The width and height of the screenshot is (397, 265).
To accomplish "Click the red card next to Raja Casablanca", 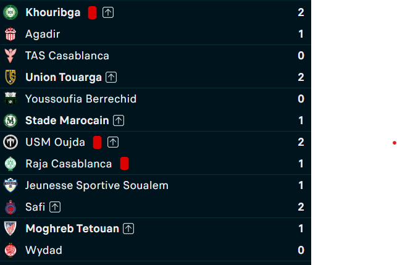I will coord(124,164).
